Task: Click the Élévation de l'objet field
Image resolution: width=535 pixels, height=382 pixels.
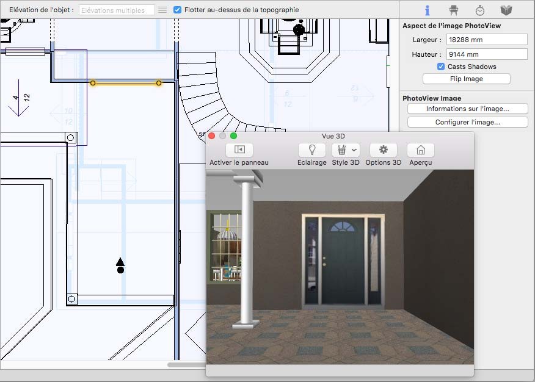Action: pos(117,10)
